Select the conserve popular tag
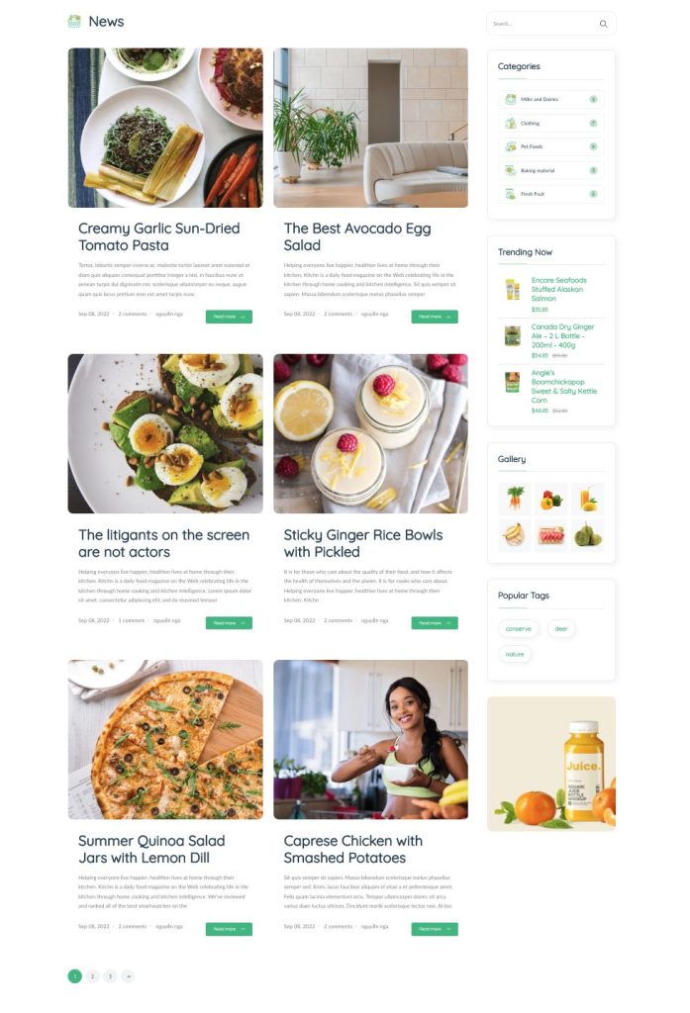 pyautogui.click(x=518, y=628)
